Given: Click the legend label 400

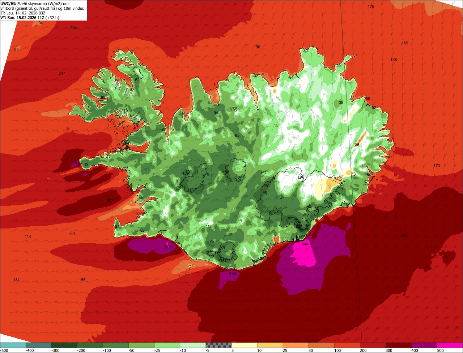Looking at the screenshot, I should [415, 350].
